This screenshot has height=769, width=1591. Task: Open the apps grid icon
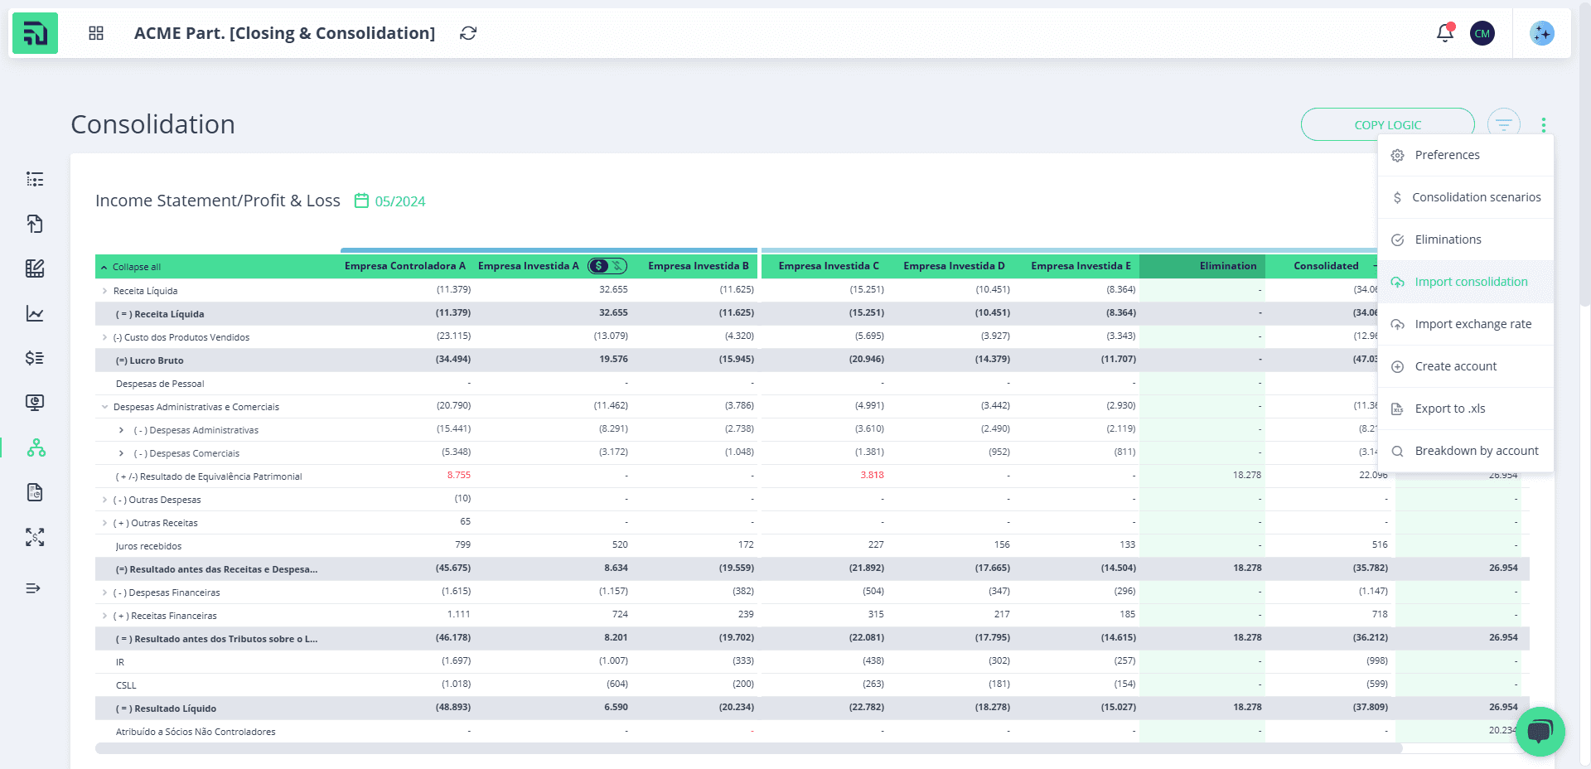point(96,33)
